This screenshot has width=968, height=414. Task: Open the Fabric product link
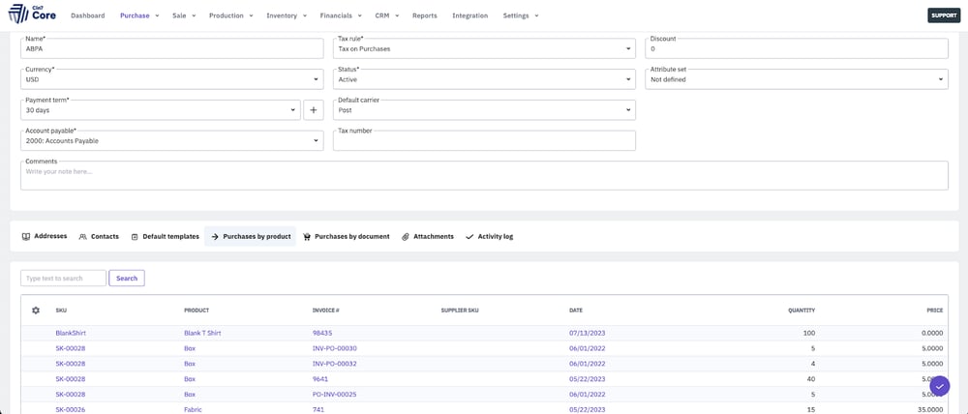tap(193, 410)
